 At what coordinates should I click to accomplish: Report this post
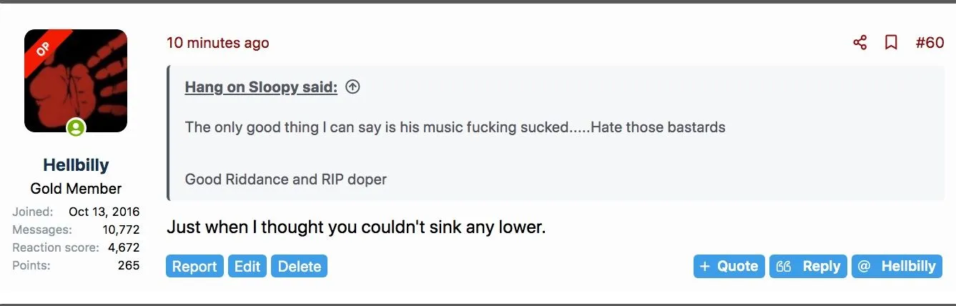point(194,266)
